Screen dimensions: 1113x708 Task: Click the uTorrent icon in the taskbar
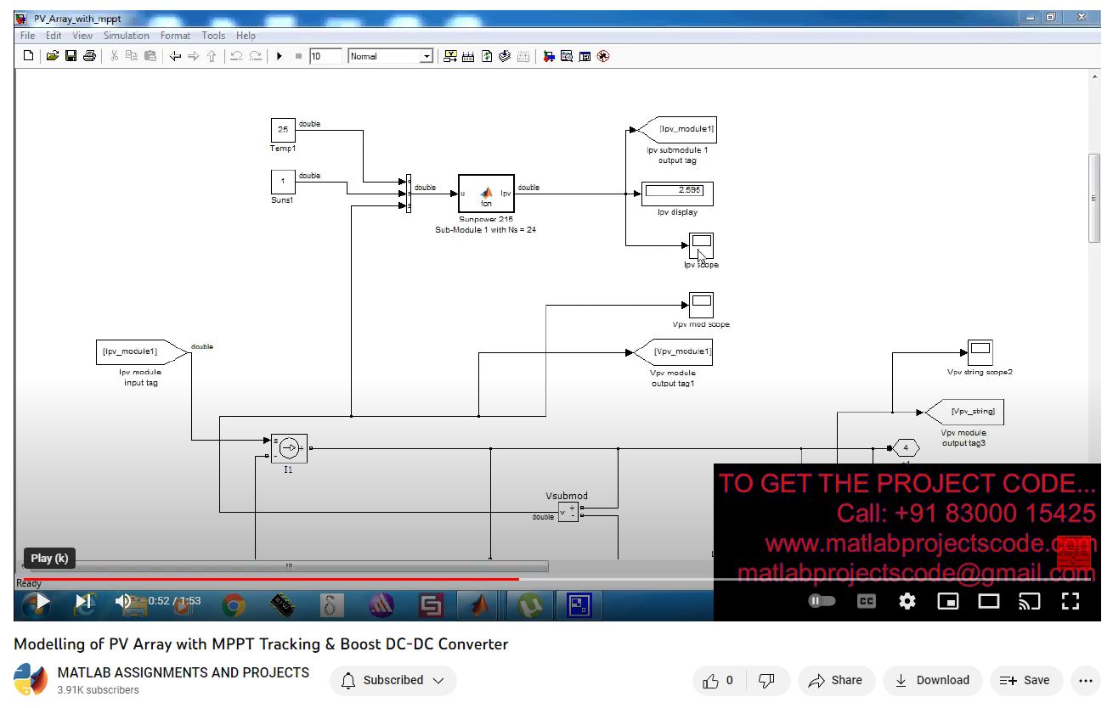(531, 604)
